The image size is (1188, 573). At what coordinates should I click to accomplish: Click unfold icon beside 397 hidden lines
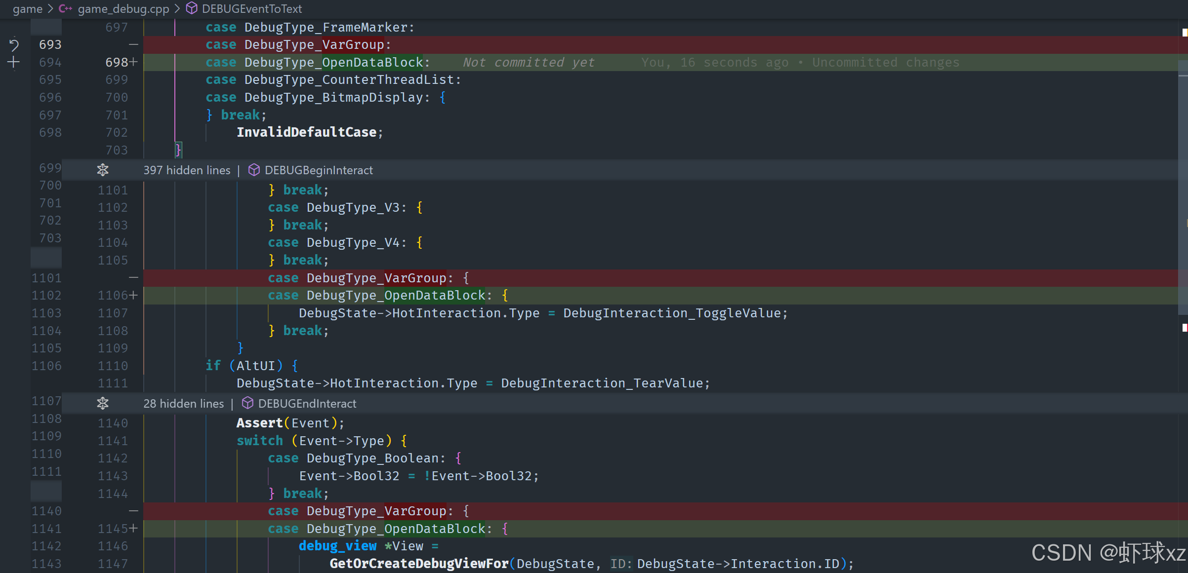coord(102,170)
